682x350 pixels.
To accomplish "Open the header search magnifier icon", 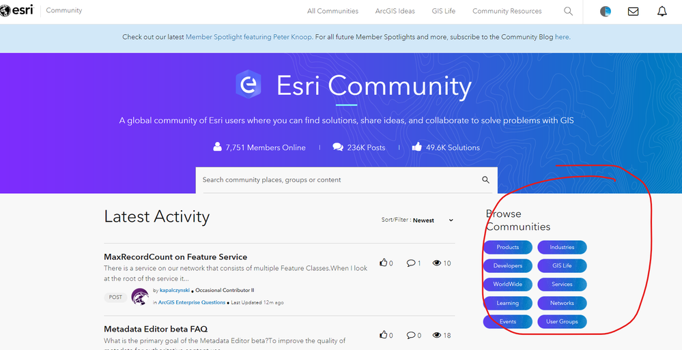I will pos(568,12).
